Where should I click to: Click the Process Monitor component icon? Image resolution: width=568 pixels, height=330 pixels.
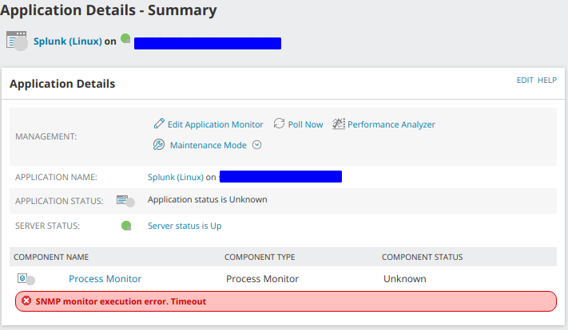point(26,279)
